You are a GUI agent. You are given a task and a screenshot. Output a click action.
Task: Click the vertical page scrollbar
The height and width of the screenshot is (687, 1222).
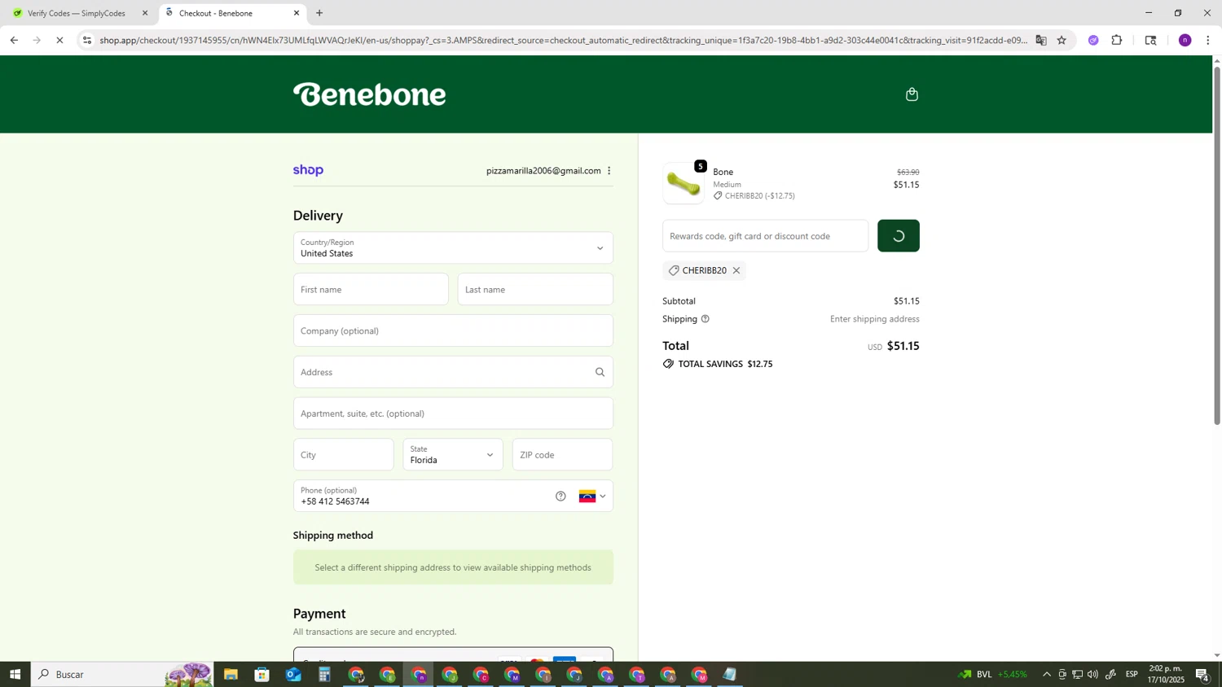point(1217,244)
